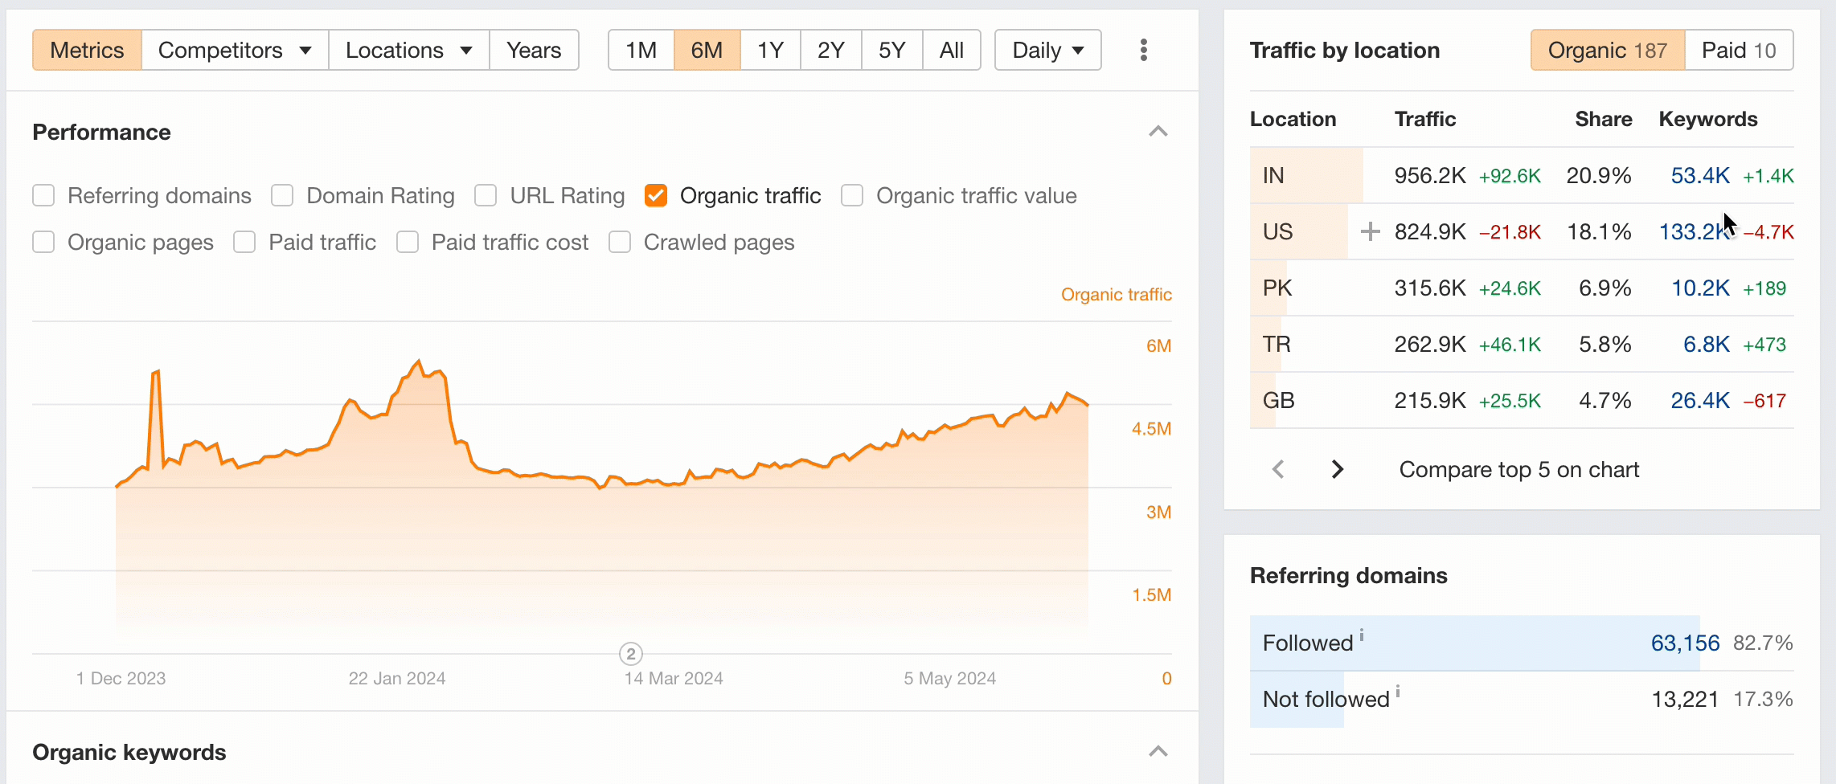This screenshot has height=784, width=1836.
Task: Click the annotation marker numbered 2
Action: click(631, 654)
